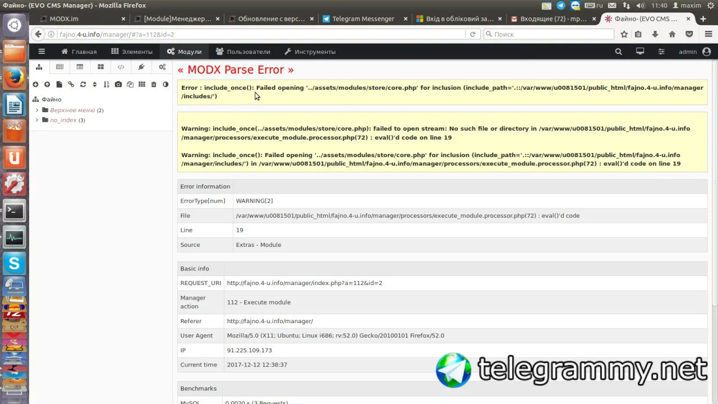Image resolution: width=718 pixels, height=404 pixels.
Task: Switch to the snippets code tab icon
Action: click(121, 67)
